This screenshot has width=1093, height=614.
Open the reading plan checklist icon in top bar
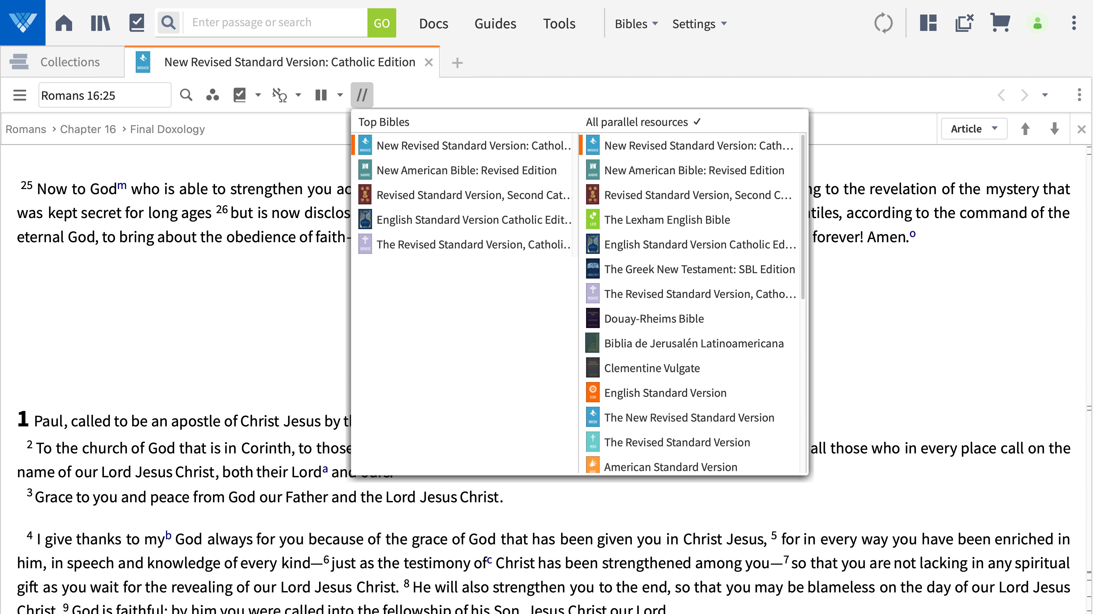137,23
